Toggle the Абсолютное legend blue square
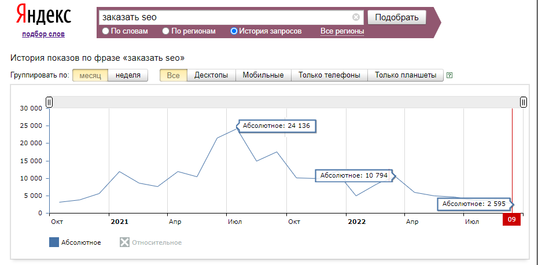 [x=54, y=242]
